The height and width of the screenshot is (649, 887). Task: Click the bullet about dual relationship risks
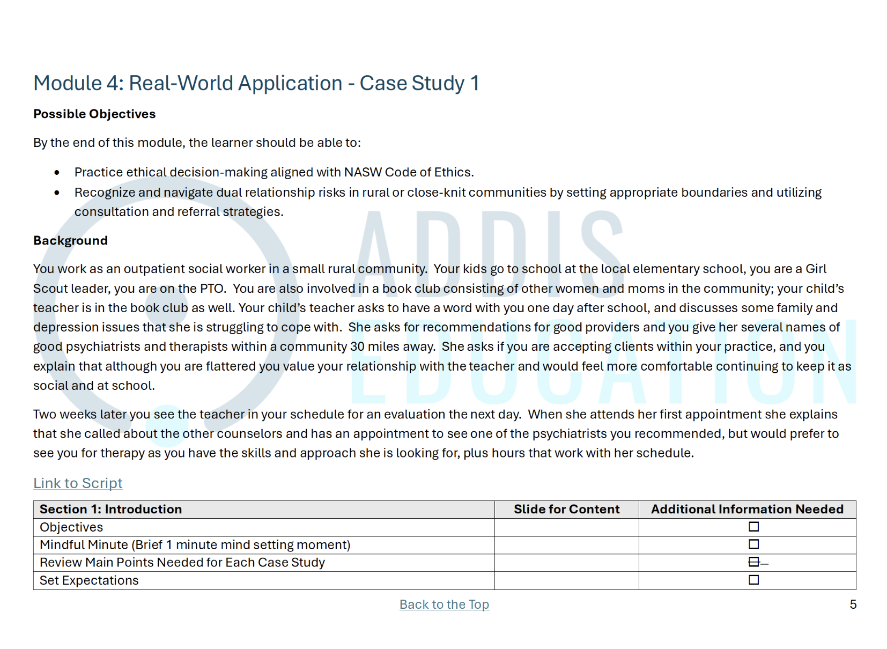tap(448, 202)
